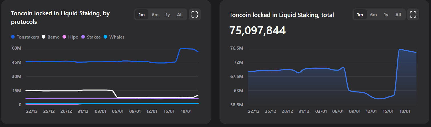Show All time range on total chart
This screenshot has width=431, height=127.
point(398,14)
